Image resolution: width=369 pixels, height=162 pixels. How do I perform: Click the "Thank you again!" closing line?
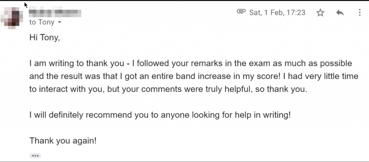(x=63, y=141)
